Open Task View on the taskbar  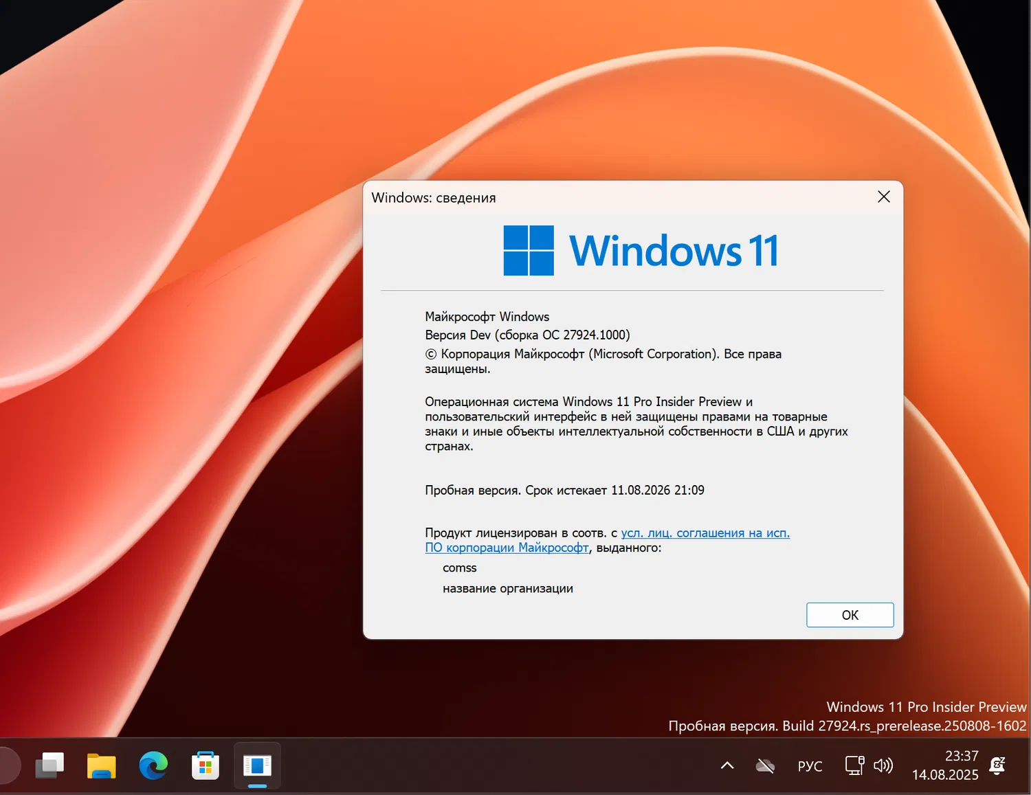[x=49, y=765]
